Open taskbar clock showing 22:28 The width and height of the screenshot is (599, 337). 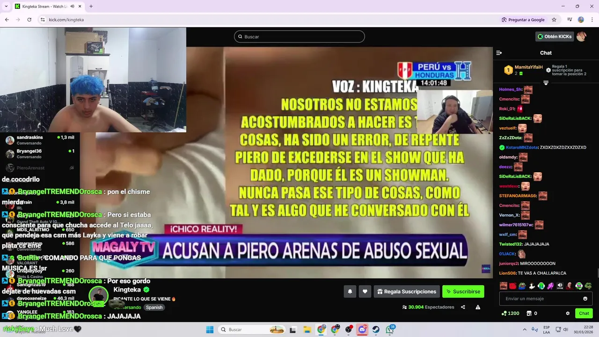(584, 330)
